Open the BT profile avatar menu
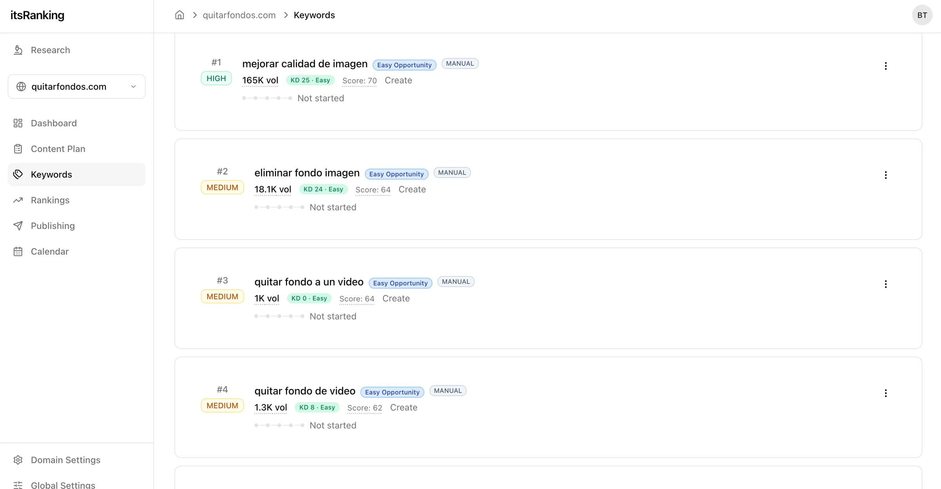The height and width of the screenshot is (489, 941). tap(922, 15)
